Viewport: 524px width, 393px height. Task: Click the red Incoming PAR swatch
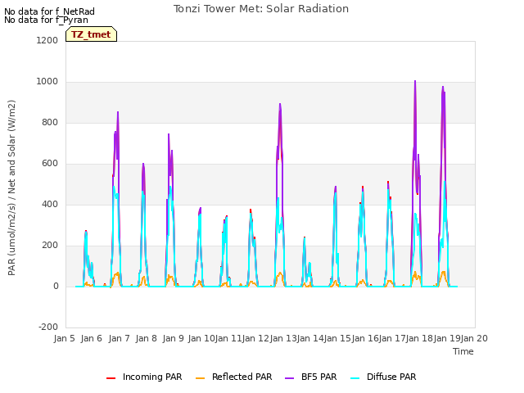[111, 378]
